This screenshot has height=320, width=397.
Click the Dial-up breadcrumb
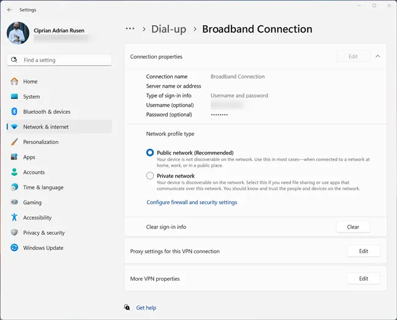[168, 29]
